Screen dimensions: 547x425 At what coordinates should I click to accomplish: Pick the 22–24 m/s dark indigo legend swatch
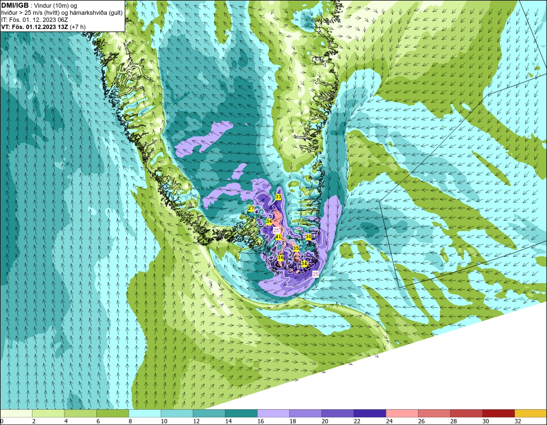point(370,413)
